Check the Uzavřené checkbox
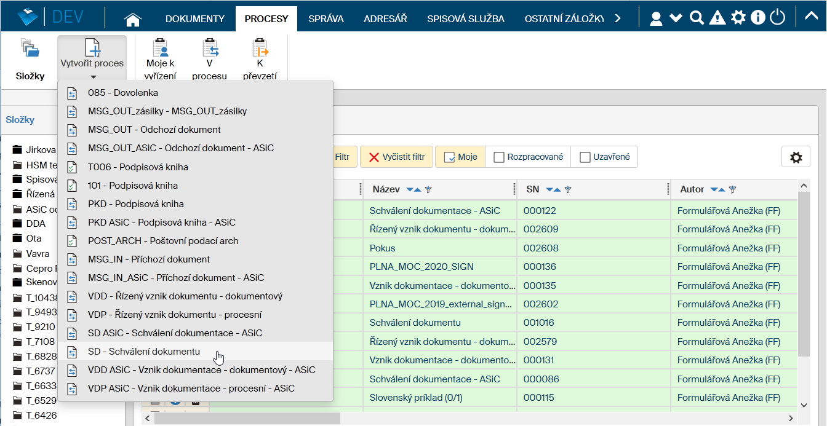The image size is (827, 426). pyautogui.click(x=585, y=157)
